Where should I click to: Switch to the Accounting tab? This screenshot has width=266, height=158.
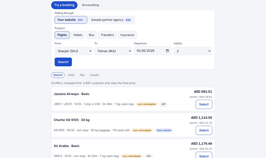(90, 5)
